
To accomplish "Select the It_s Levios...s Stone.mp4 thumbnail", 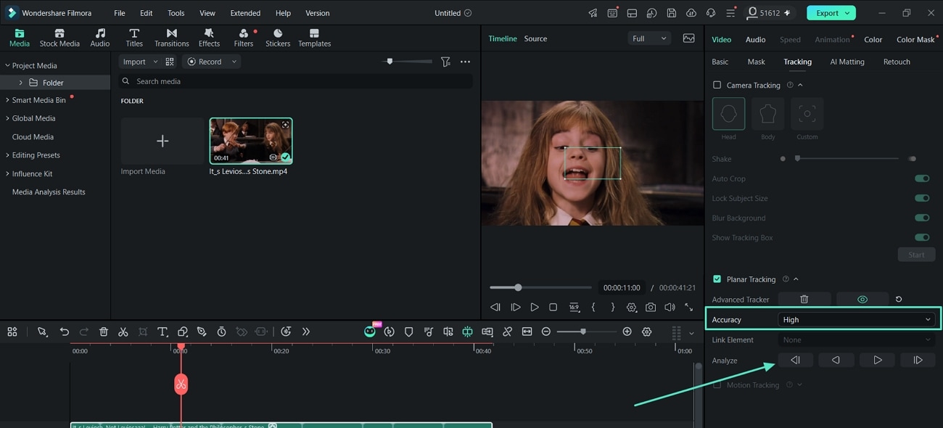I will coord(251,141).
